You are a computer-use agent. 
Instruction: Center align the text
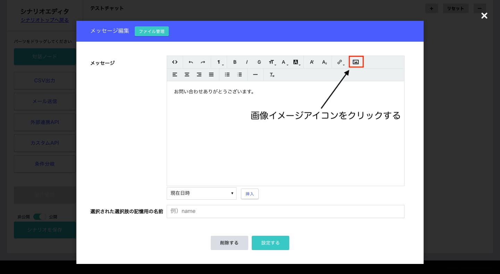pos(187,75)
